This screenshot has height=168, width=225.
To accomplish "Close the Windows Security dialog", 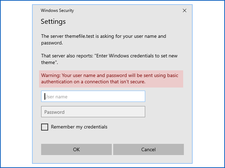I will (x=185, y=10).
